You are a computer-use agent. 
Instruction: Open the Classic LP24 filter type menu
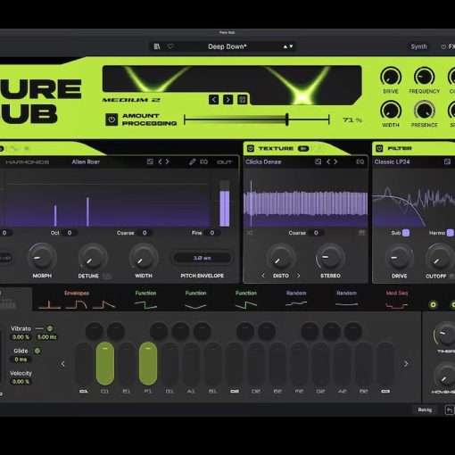pos(392,161)
